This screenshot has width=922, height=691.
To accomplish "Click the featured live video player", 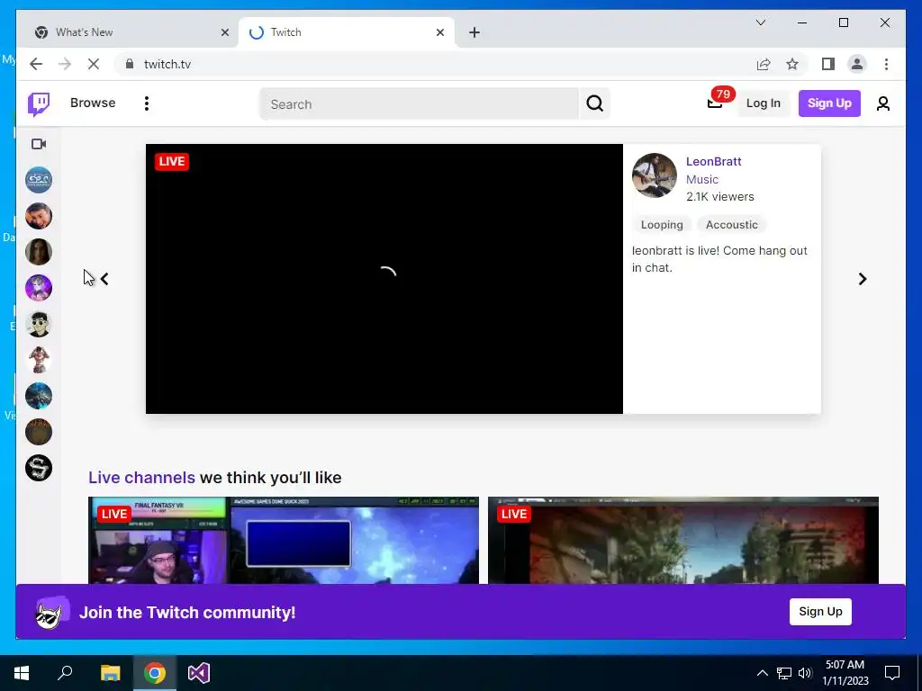I will [384, 279].
